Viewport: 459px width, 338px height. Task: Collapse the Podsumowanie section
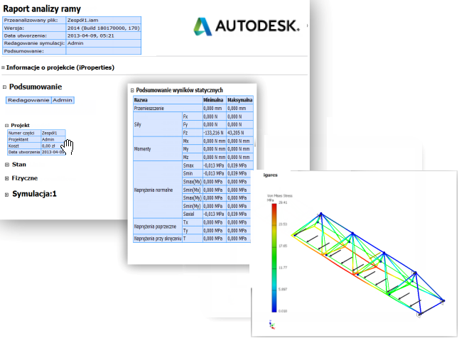click(x=5, y=87)
